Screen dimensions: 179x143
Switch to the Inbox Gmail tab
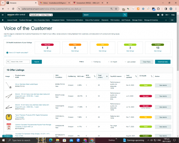(55, 3)
